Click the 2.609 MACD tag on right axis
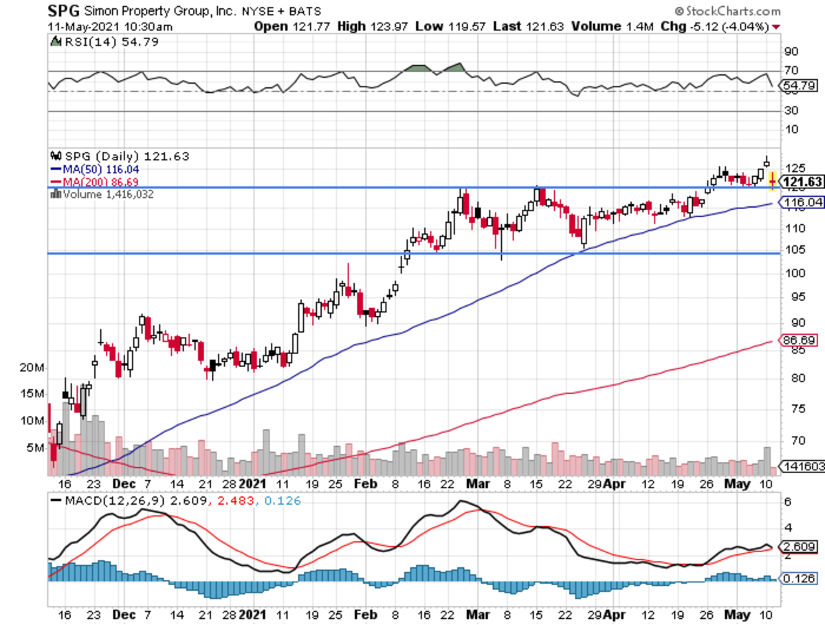 pos(800,547)
